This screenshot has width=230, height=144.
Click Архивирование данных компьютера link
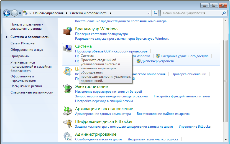pos(103,114)
